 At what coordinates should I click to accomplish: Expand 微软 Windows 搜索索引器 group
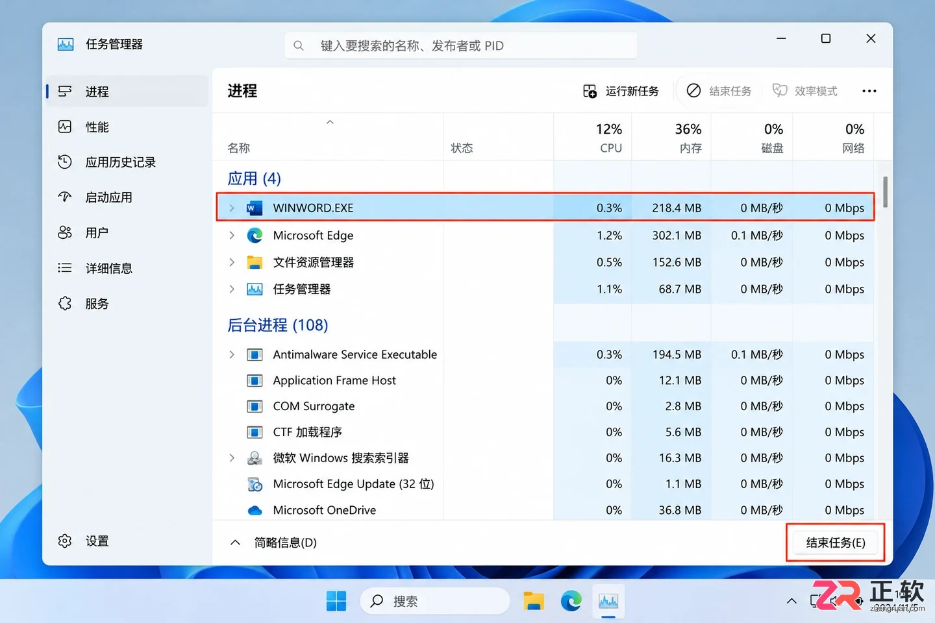tap(232, 458)
